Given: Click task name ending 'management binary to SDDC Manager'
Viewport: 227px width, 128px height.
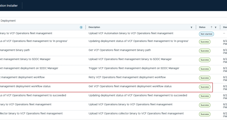Looking at the screenshot, I should [x=25, y=59].
